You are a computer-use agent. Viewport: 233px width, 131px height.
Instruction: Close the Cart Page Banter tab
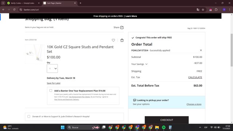coord(75,3)
